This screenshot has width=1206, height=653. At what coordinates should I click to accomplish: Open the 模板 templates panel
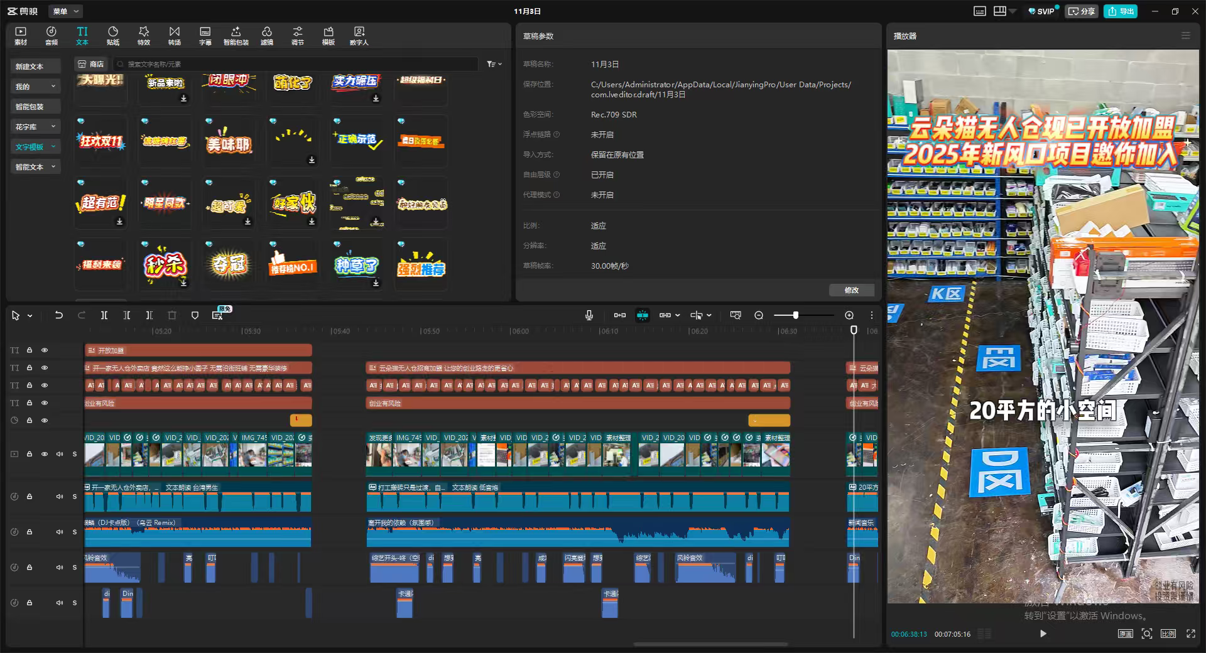coord(329,36)
